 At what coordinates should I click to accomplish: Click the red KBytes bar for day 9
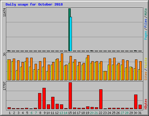[44, 98]
